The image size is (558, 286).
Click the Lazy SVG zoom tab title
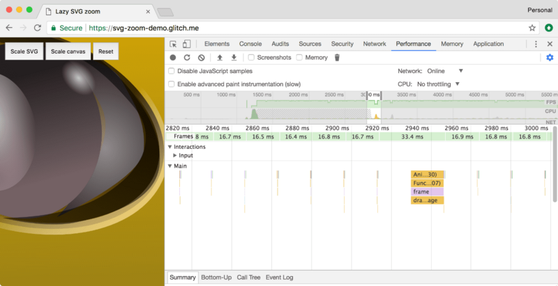click(x=77, y=12)
